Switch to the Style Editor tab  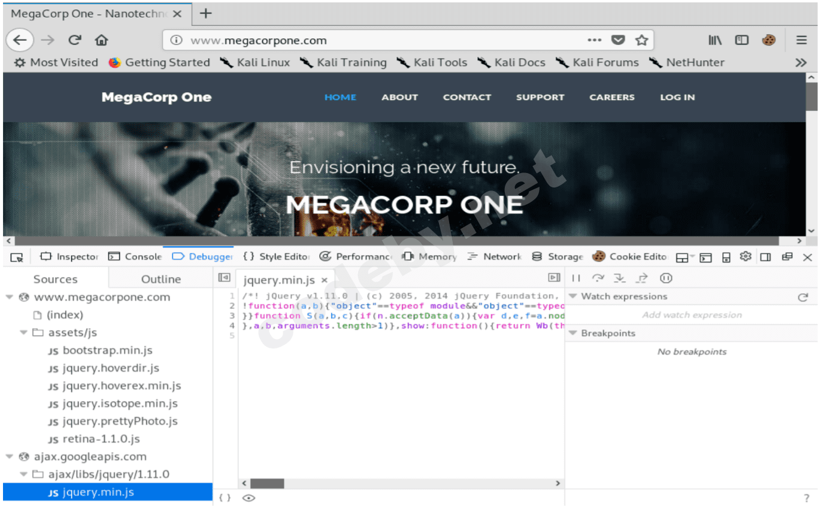point(276,256)
